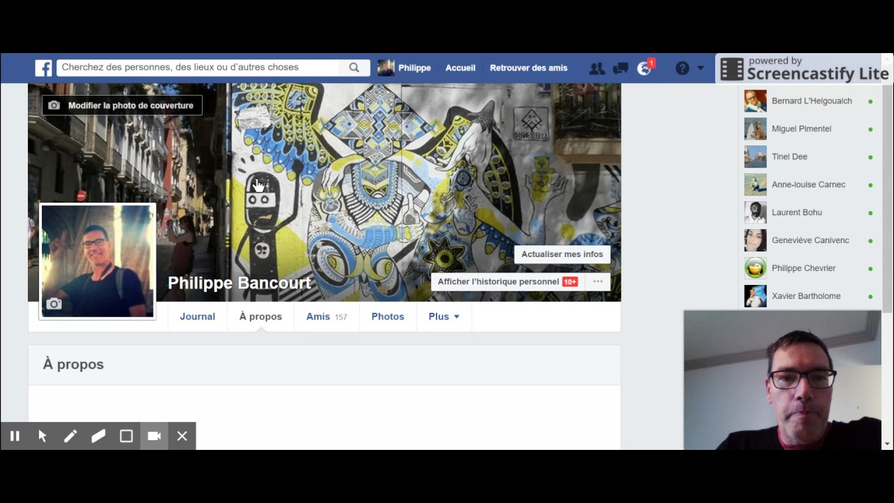The width and height of the screenshot is (894, 503).
Task: Click the page vertical scrollbar
Action: coord(887,199)
